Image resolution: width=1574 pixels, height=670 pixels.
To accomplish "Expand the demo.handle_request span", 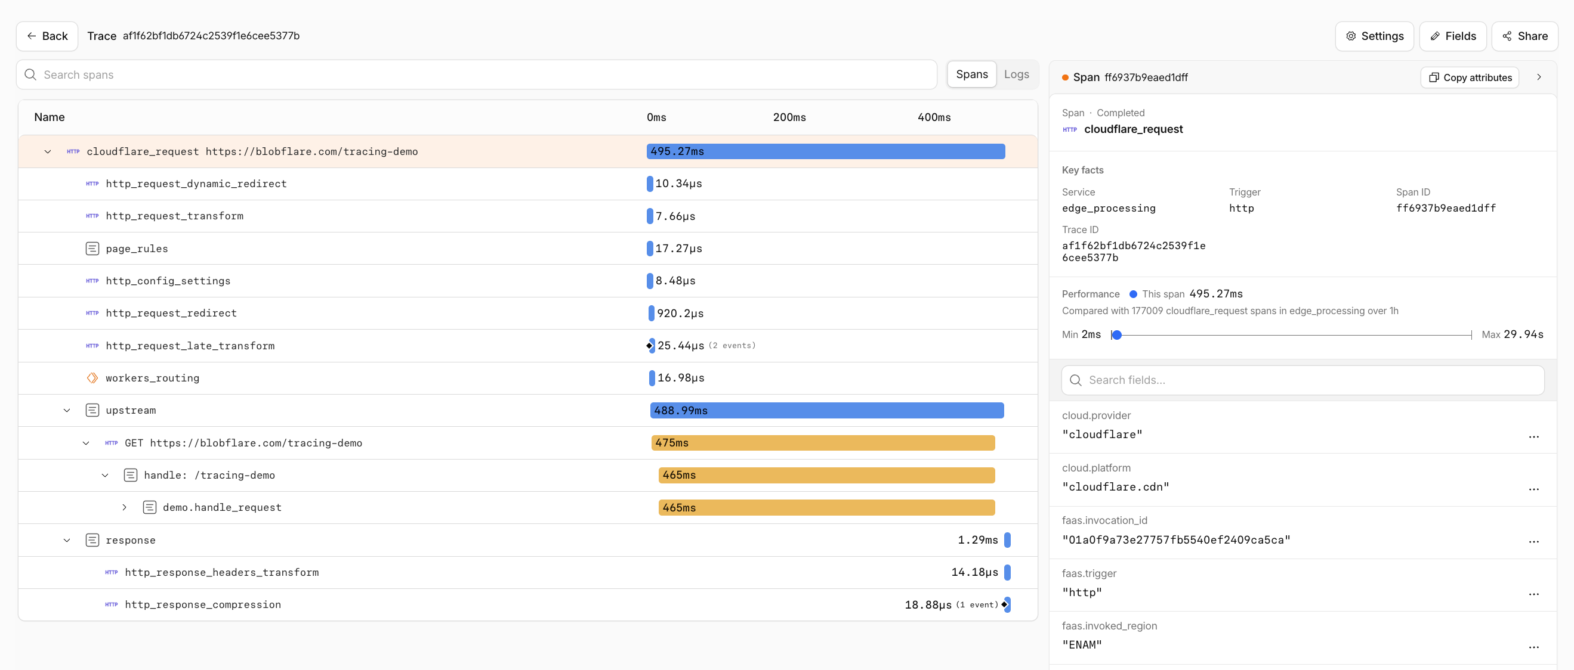I will pos(124,508).
